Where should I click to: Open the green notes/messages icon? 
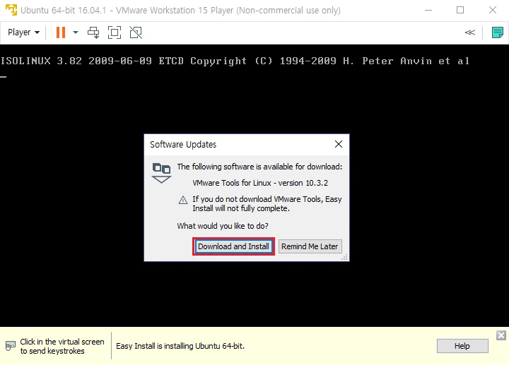pos(497,32)
